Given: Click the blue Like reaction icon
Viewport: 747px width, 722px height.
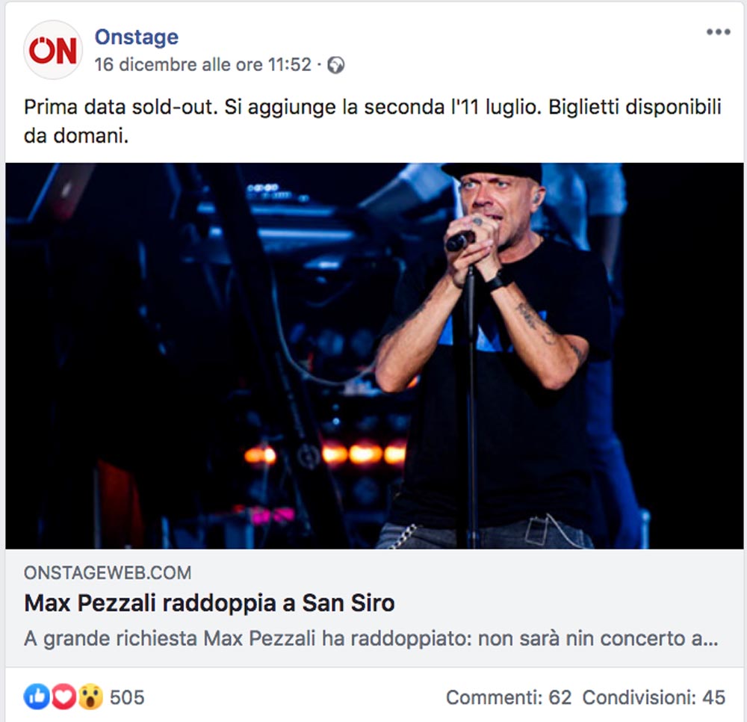Looking at the screenshot, I should (x=36, y=697).
